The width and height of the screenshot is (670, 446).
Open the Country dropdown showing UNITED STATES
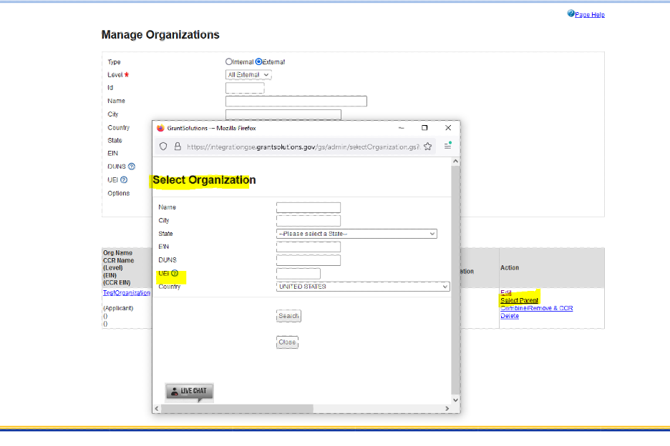pyautogui.click(x=363, y=287)
